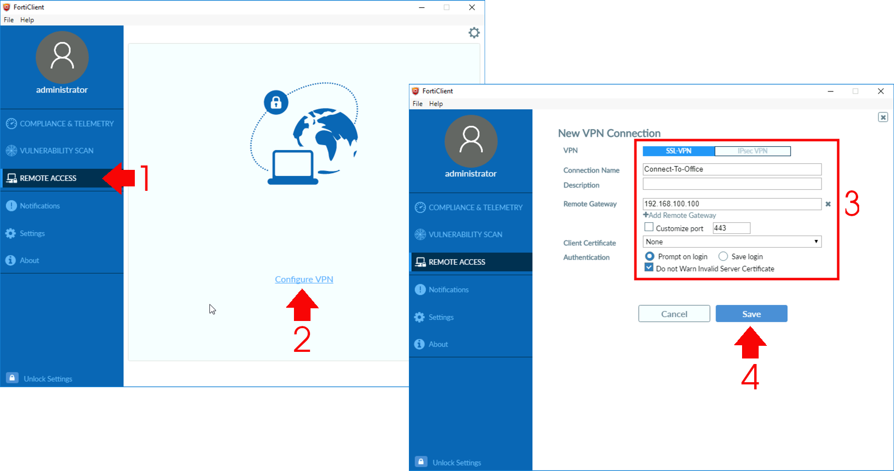Open the Client Certificate dropdown

click(732, 242)
